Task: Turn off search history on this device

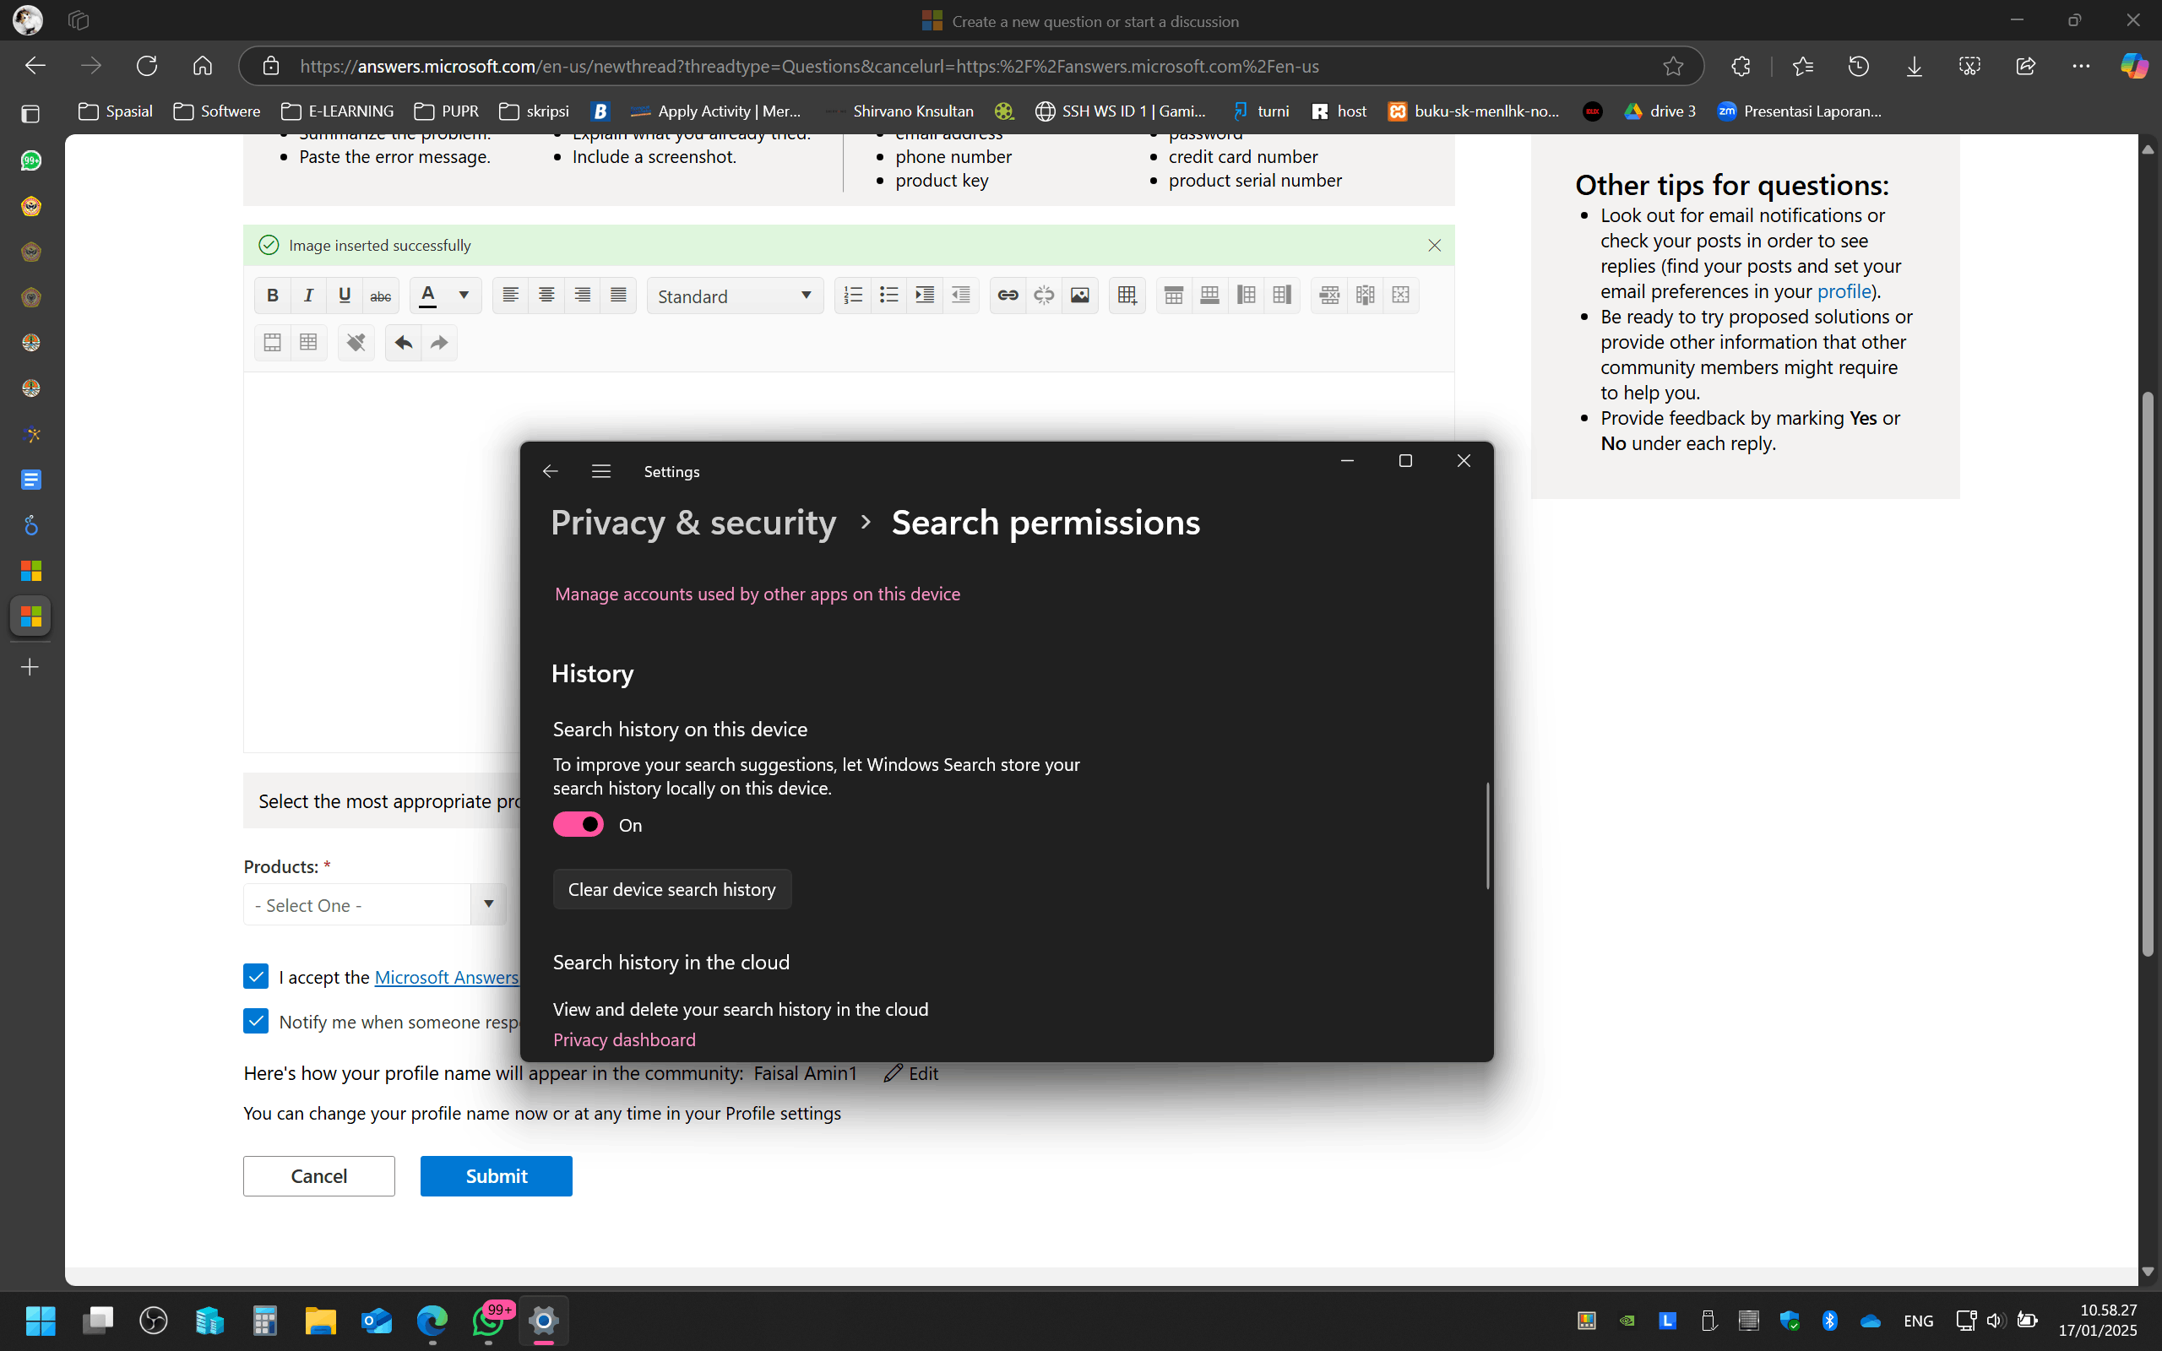Action: tap(578, 824)
